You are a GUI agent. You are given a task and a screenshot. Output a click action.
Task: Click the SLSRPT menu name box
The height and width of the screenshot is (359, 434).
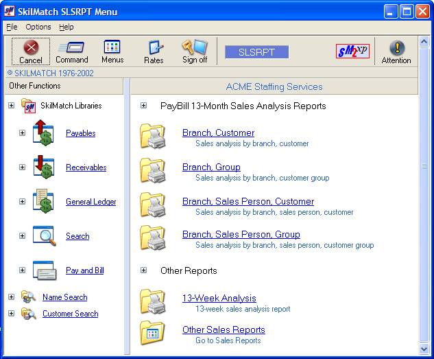pos(256,52)
